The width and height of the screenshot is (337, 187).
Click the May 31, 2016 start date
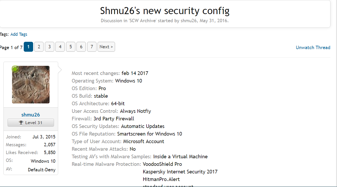[214, 21]
